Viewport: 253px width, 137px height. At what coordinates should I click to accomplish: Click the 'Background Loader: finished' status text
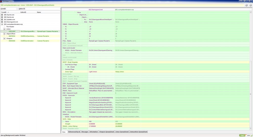pyautogui.click(x=15, y=135)
